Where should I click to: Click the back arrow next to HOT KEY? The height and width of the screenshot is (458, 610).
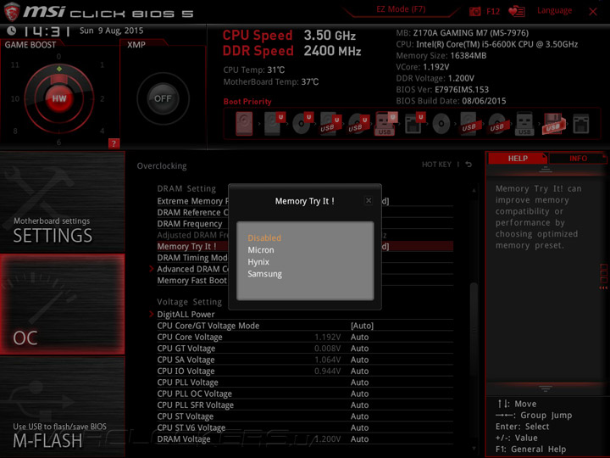point(469,165)
